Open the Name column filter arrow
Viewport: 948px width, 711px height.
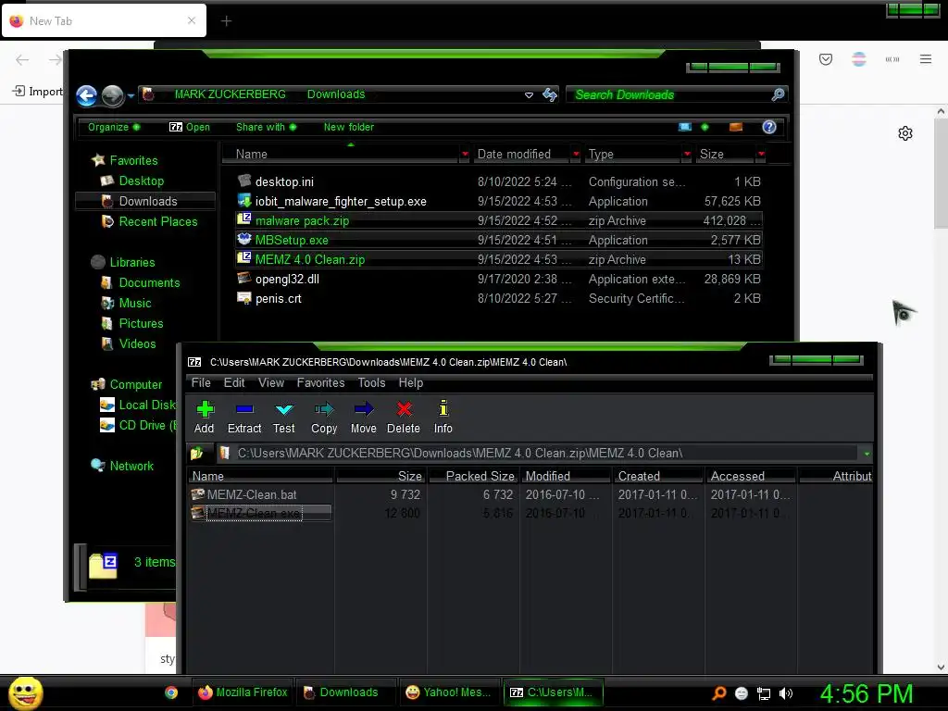[x=465, y=155]
